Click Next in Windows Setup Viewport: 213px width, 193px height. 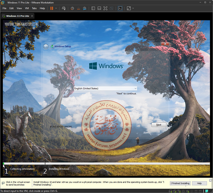[x=159, y=125]
